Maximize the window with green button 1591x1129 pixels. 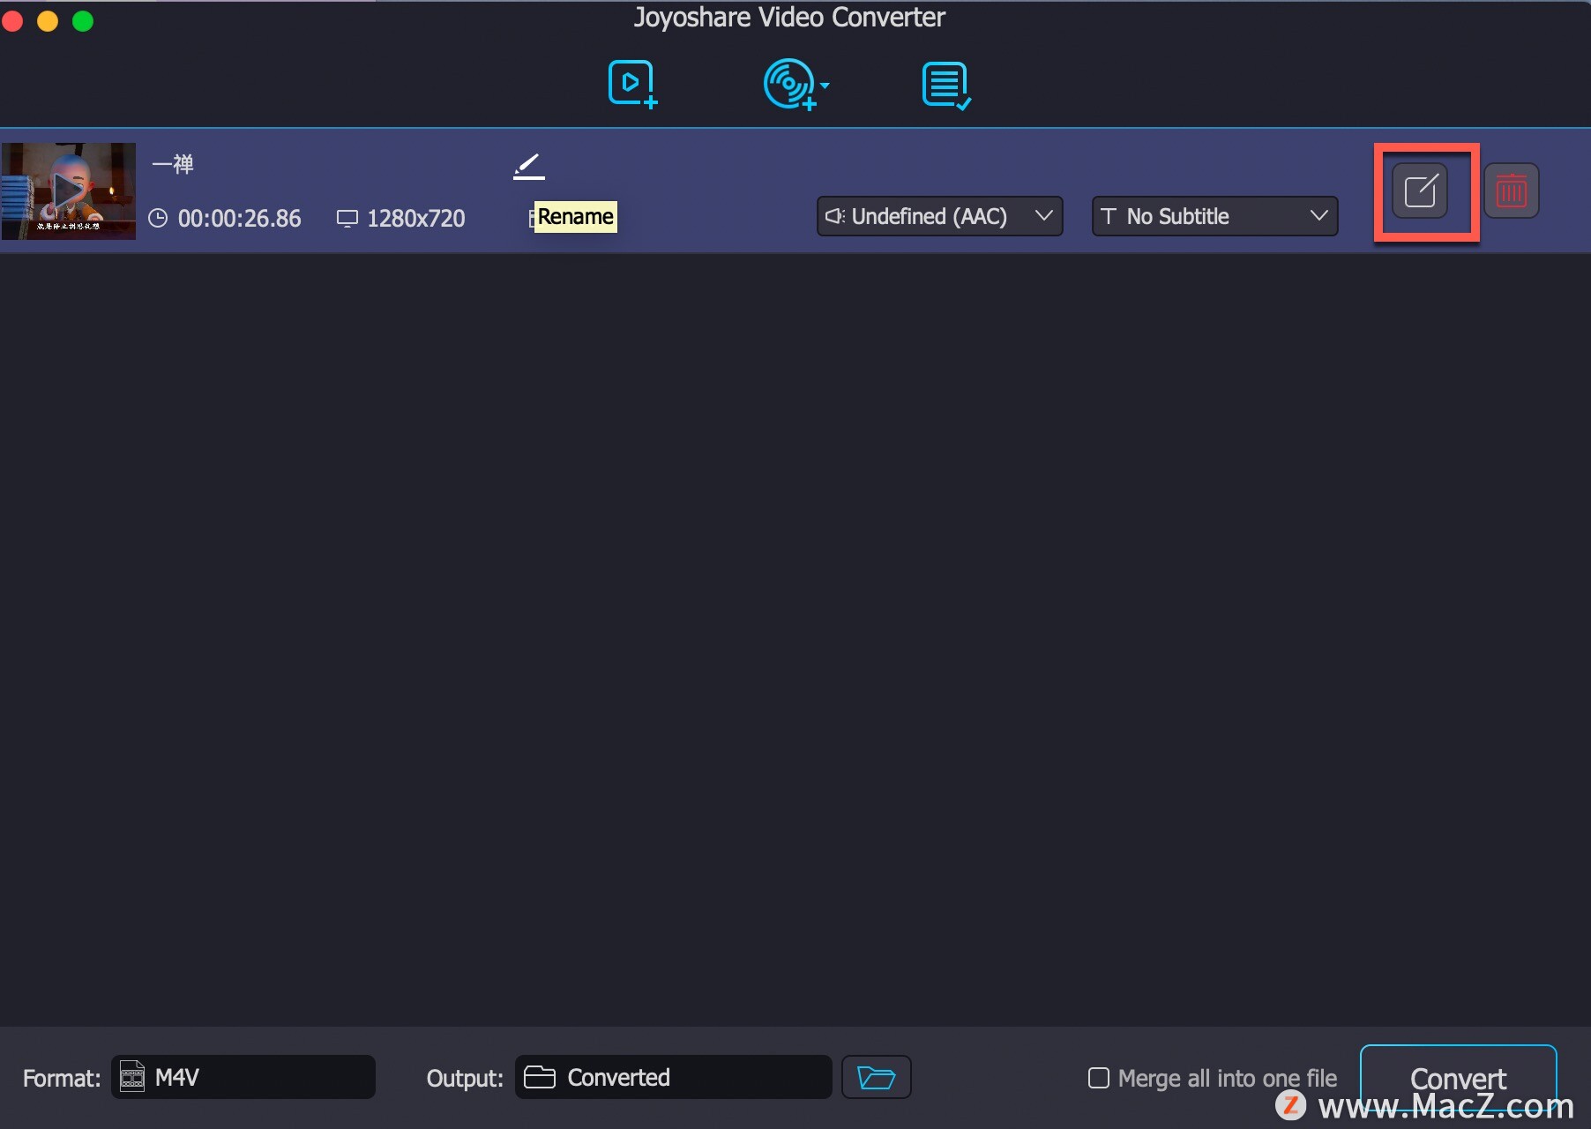coord(83,21)
